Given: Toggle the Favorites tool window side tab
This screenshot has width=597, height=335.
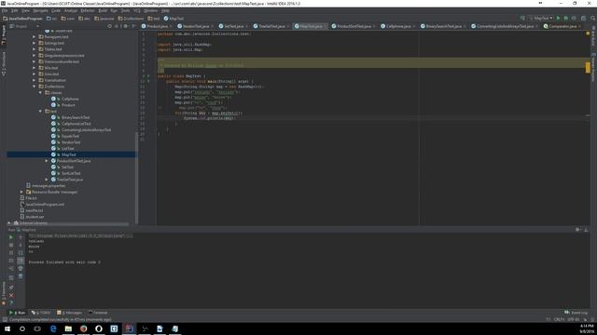Looking at the screenshot, I should tap(4, 294).
